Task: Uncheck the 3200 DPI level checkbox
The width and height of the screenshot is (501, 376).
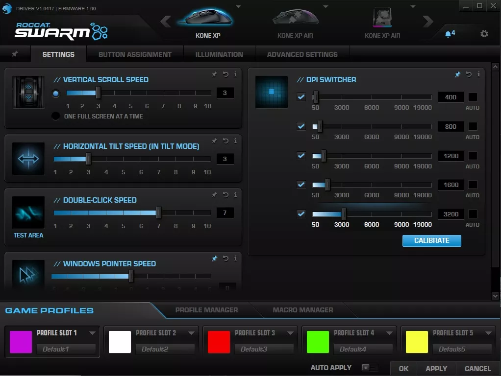Action: point(301,214)
